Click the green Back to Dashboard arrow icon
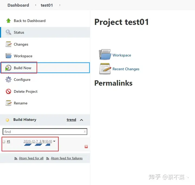Viewport: 195px width, 185px height. click(8, 21)
